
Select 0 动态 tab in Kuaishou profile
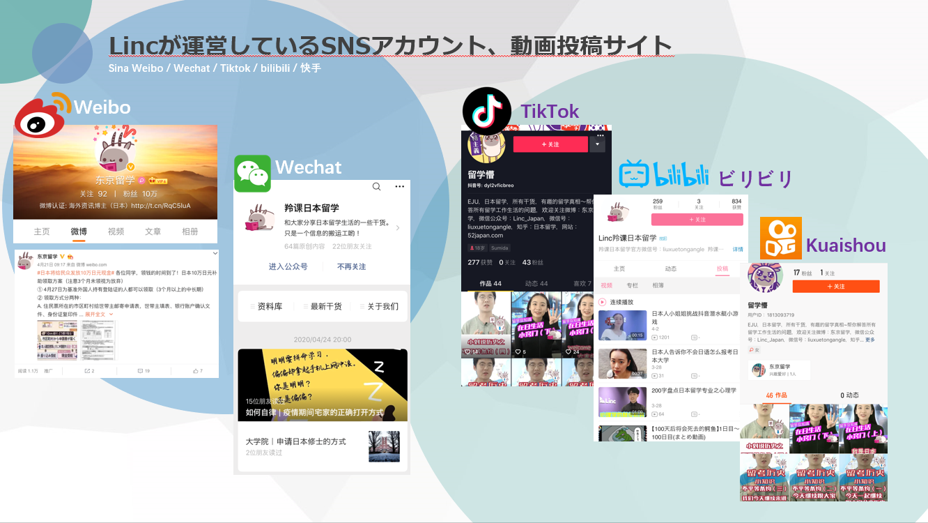[x=851, y=395]
